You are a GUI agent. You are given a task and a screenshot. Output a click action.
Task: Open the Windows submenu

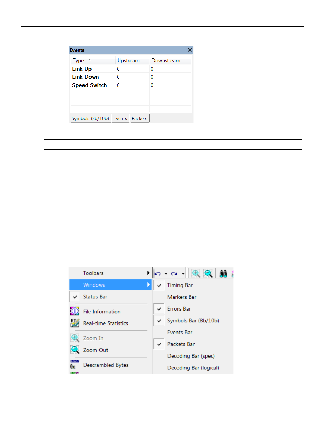111,285
